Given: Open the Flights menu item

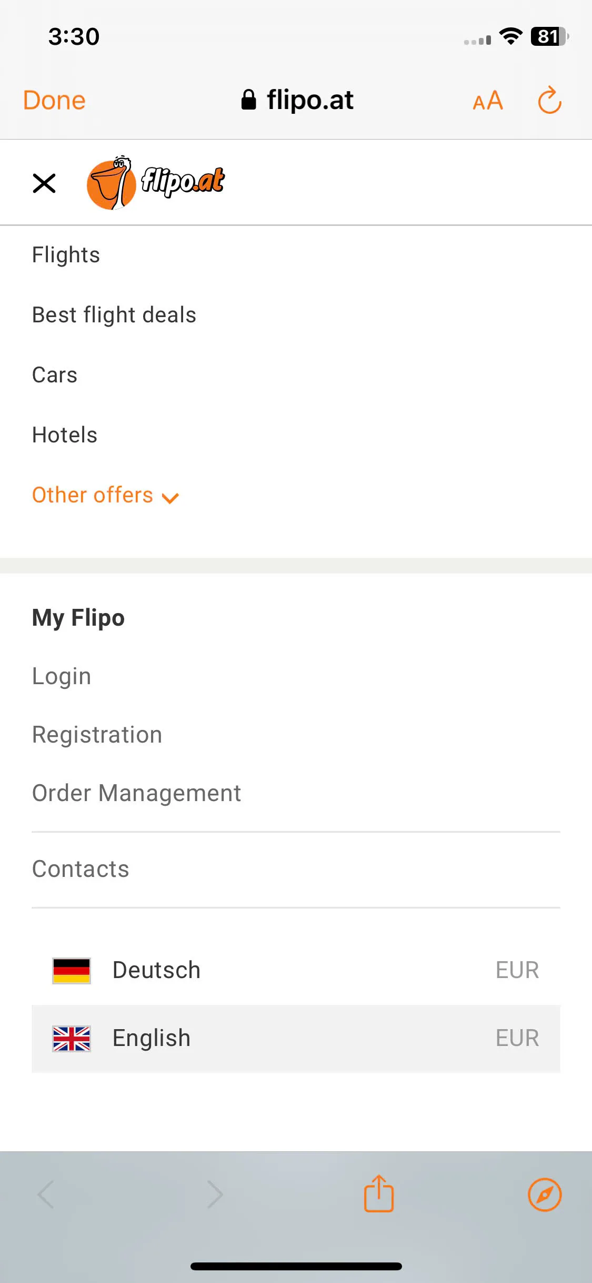Looking at the screenshot, I should pyautogui.click(x=66, y=255).
